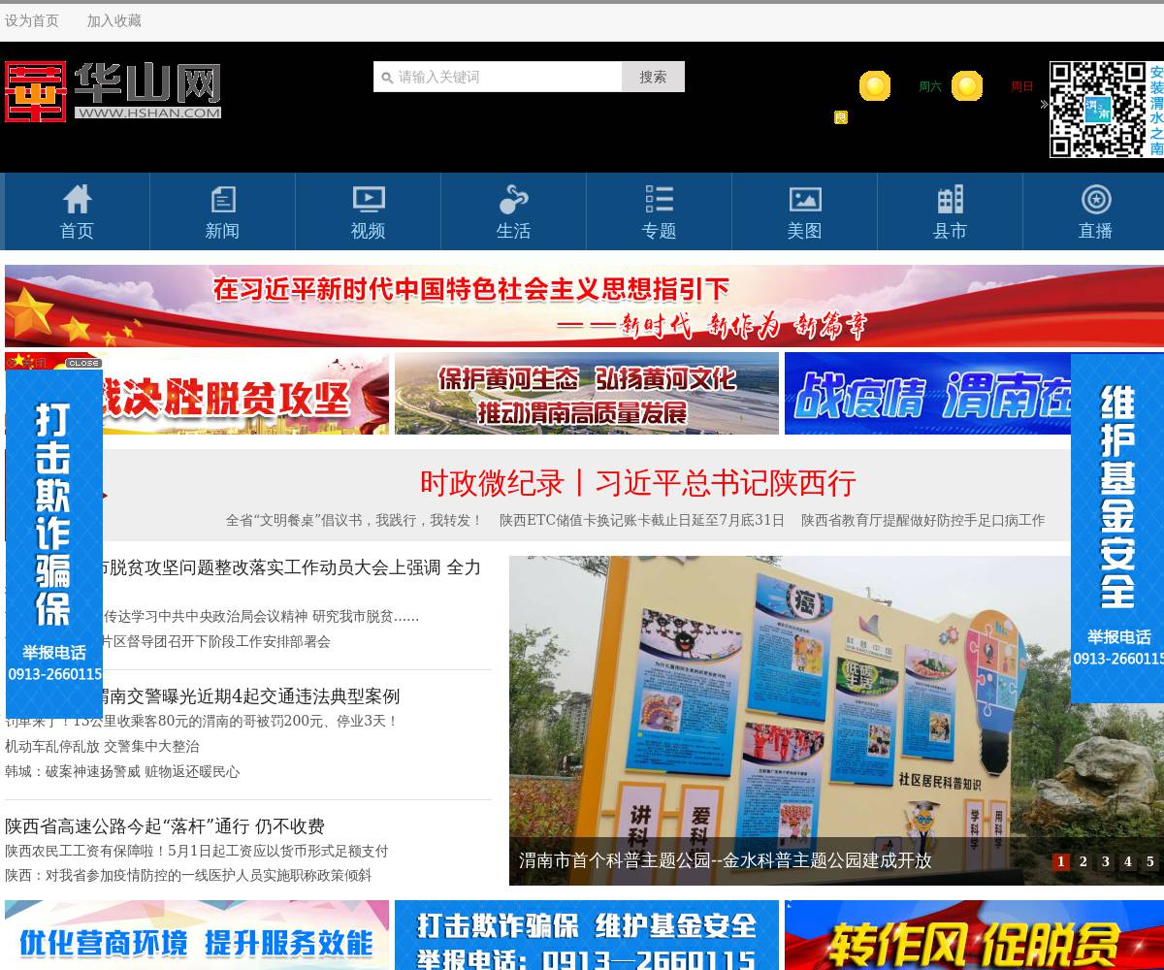Open 保护黄河生态 banner image
This screenshot has width=1164, height=970.
click(x=586, y=394)
